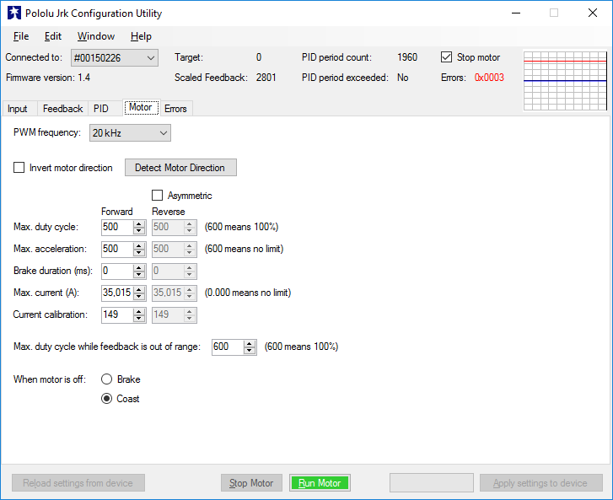Click the Forward Brake duration field

tap(117, 271)
